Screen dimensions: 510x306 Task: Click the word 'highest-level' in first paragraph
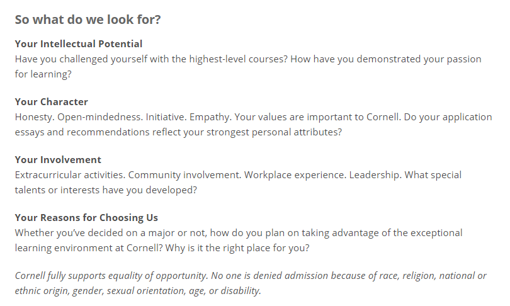coord(217,59)
